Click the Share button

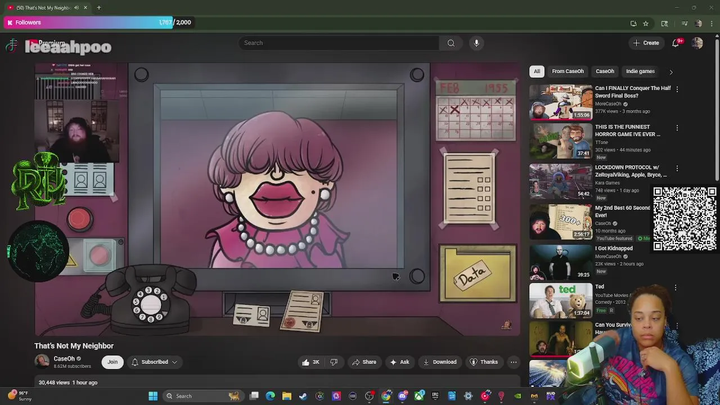tap(363, 362)
